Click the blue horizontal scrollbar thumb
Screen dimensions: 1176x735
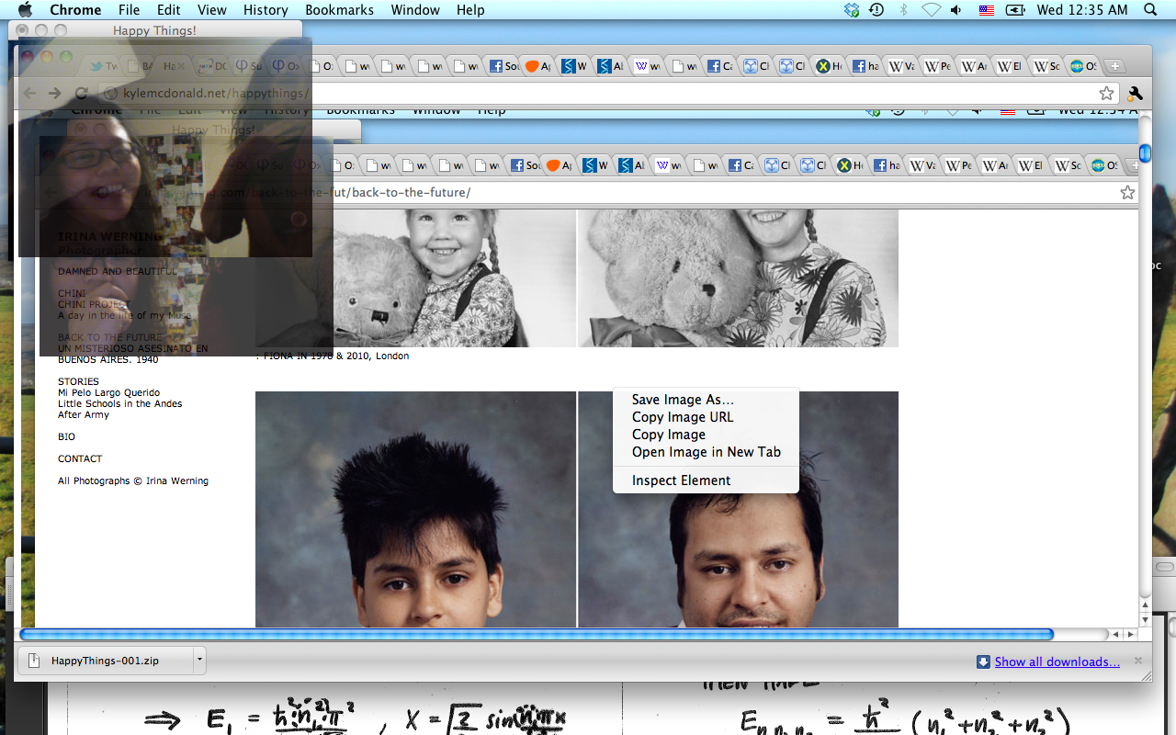(536, 634)
